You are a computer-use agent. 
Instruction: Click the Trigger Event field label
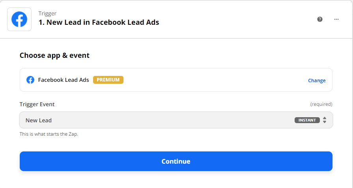(x=37, y=104)
